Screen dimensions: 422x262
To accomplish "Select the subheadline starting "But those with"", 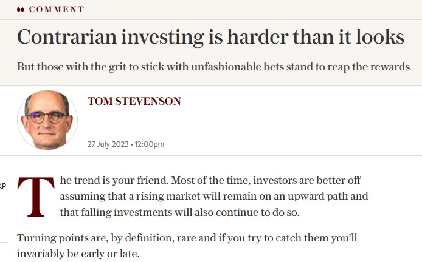I will coord(213,67).
